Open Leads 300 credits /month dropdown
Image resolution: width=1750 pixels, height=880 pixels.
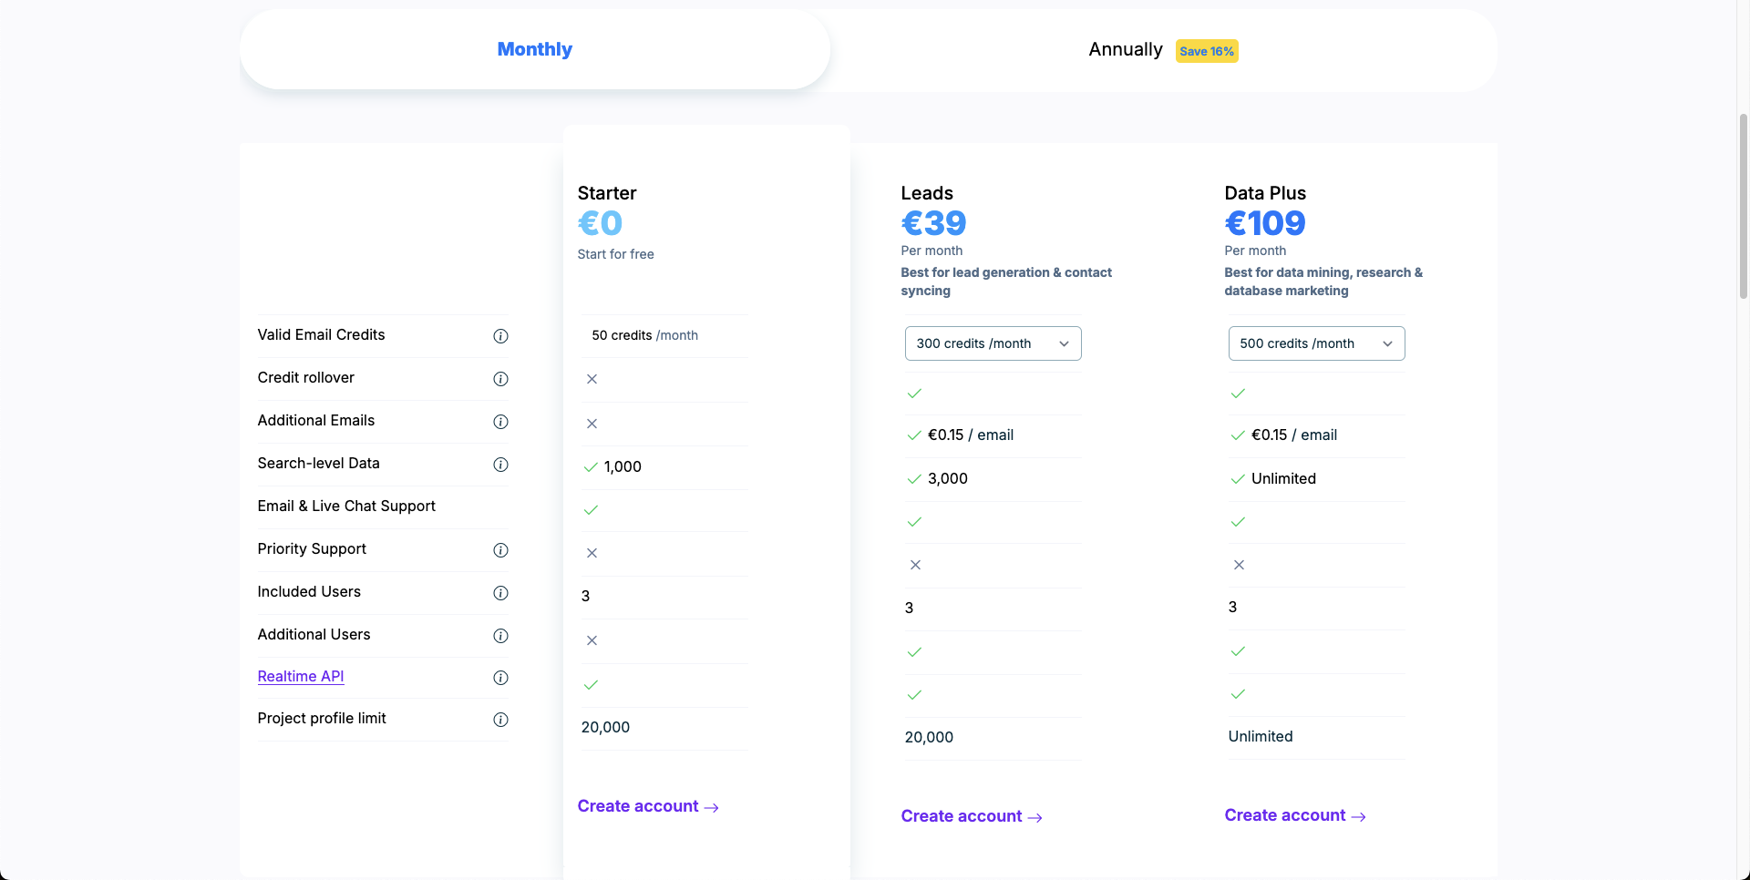point(993,343)
